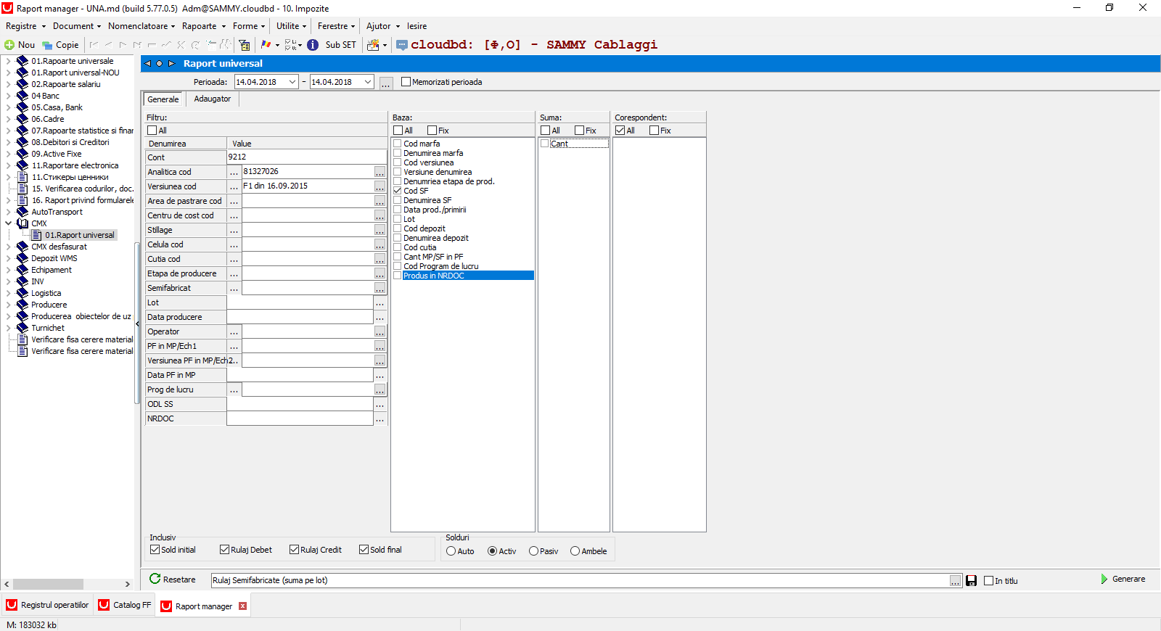Viewport: 1161px width, 631px height.
Task: Click the Copie (copy) toolbar icon
Action: 47,45
